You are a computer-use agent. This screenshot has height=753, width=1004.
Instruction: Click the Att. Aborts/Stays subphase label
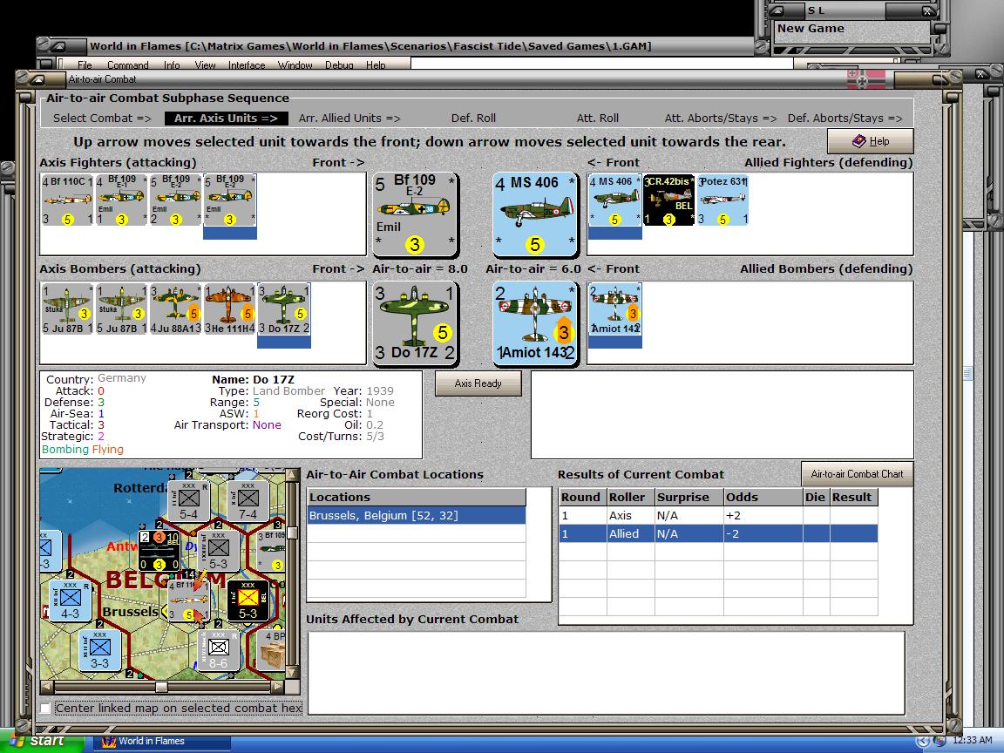(721, 119)
